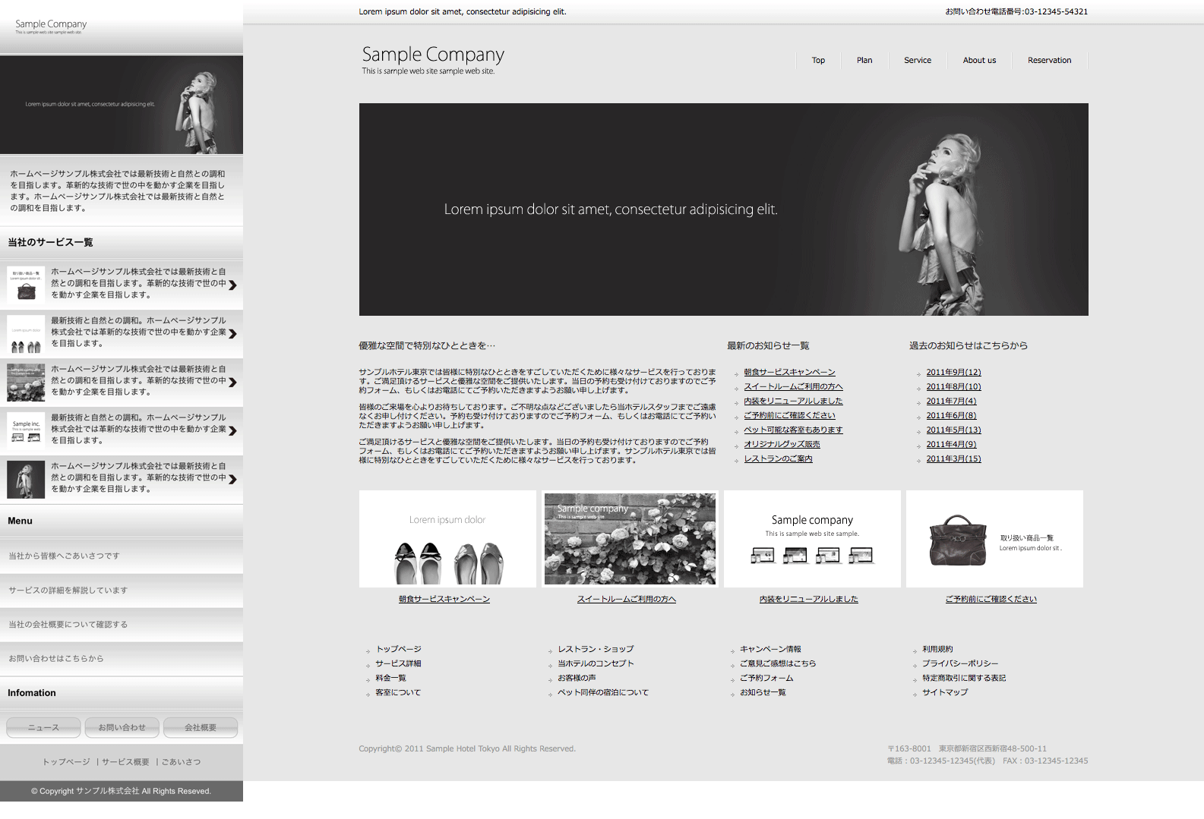Click arrow chevron beside roses service item
The height and width of the screenshot is (819, 1204).
232,383
